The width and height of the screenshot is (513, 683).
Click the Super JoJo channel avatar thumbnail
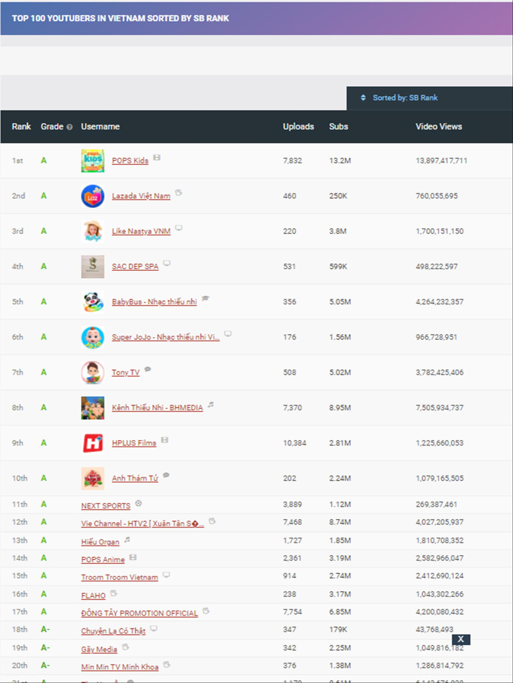[x=93, y=337]
